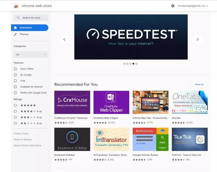Go to previous carousel banner arrow

pyautogui.click(x=64, y=39)
